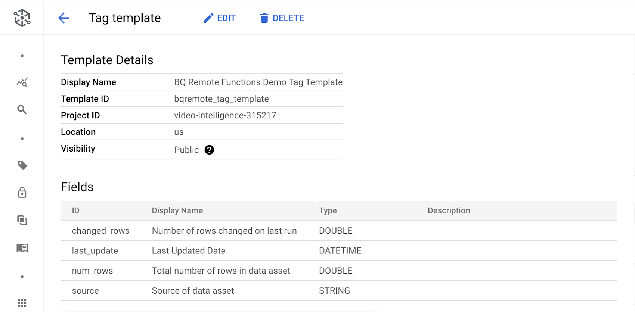Click the pencil icon beside EDIT

[x=208, y=18]
